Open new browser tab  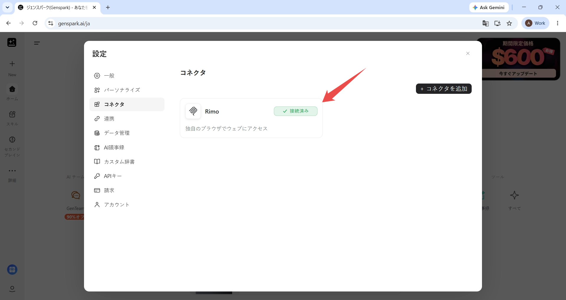108,7
